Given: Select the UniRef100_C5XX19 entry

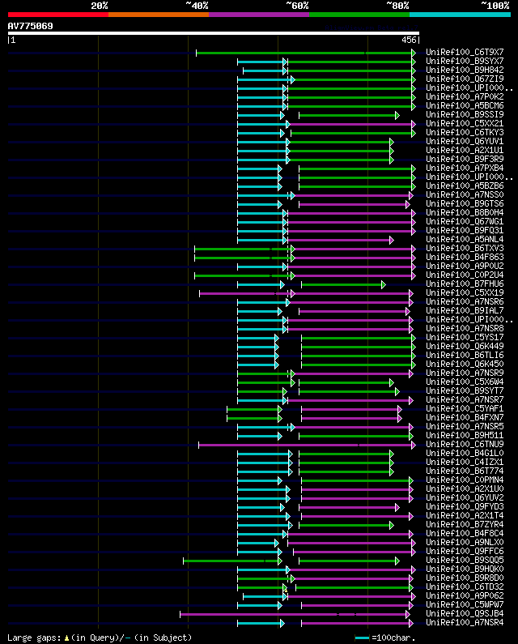Looking at the screenshot, I should point(465,293).
